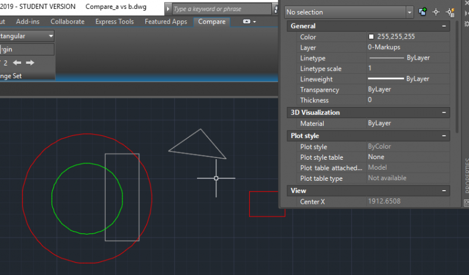
Task: Open Quick Select from properties panel
Action: tap(450, 12)
